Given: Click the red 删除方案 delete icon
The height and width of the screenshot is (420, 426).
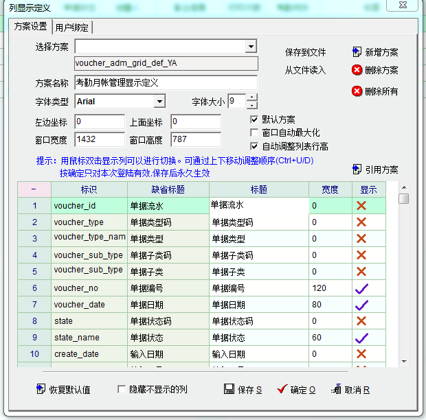Looking at the screenshot, I should click(357, 70).
